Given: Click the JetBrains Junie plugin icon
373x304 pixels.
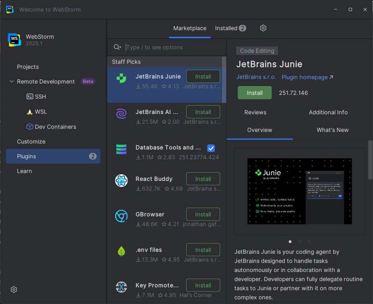Looking at the screenshot, I should coord(121,78).
